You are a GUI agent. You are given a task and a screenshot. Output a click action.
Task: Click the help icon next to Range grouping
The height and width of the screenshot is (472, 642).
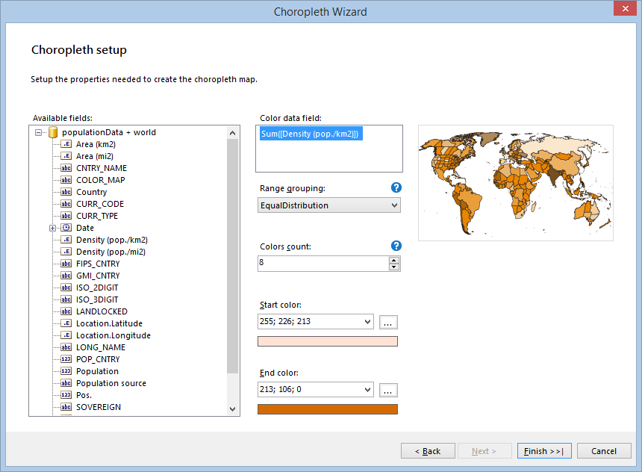coord(396,187)
